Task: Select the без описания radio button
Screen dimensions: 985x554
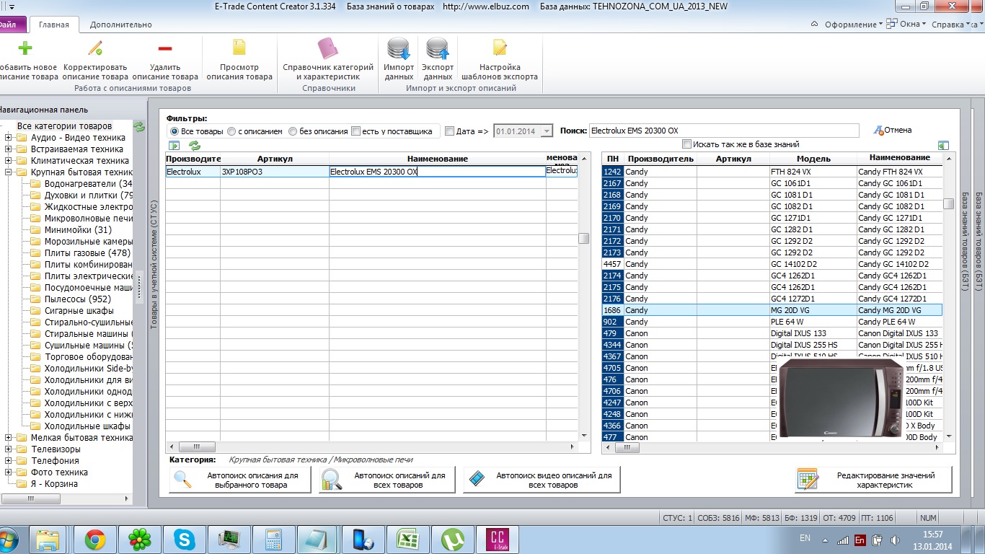Action: tap(293, 131)
